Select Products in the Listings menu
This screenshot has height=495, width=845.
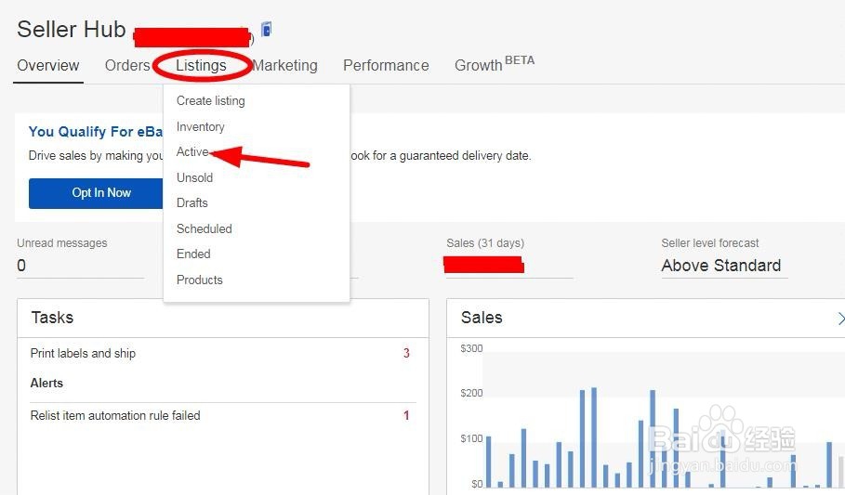[200, 280]
